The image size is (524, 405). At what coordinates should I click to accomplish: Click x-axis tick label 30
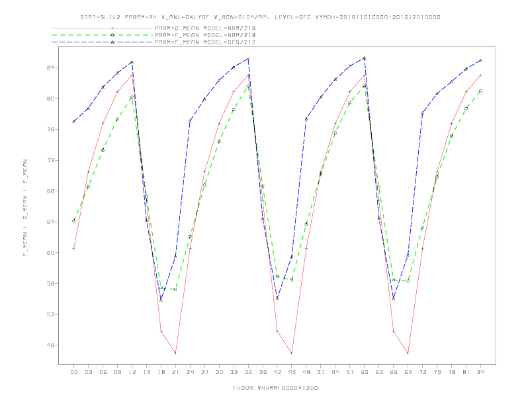click(219, 372)
